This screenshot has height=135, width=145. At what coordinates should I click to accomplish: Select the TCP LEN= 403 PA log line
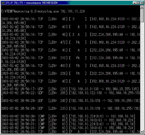tap(71, 67)
